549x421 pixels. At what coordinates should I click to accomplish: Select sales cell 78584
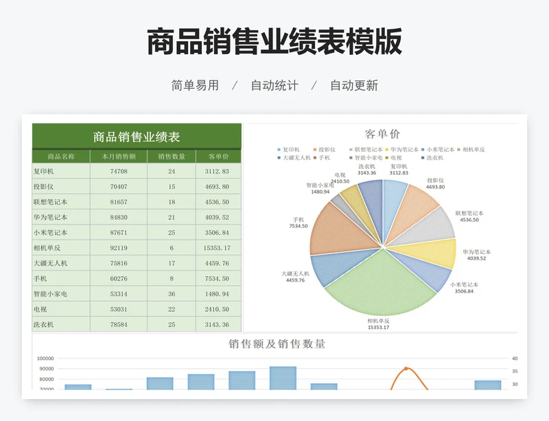click(119, 324)
